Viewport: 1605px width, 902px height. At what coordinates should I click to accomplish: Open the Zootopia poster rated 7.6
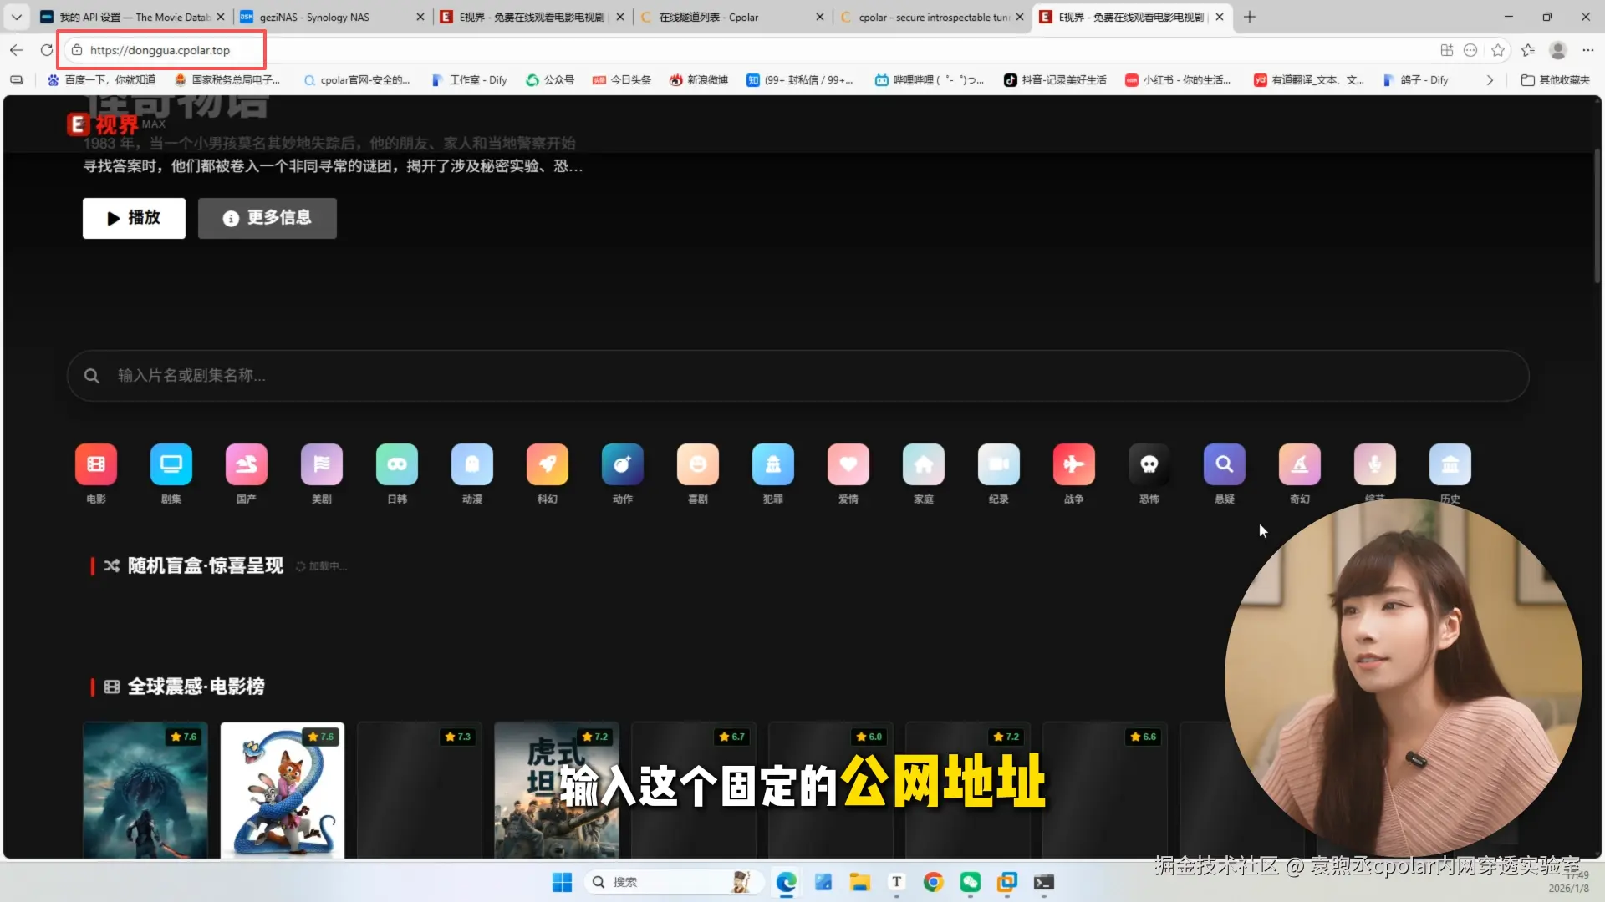(283, 789)
